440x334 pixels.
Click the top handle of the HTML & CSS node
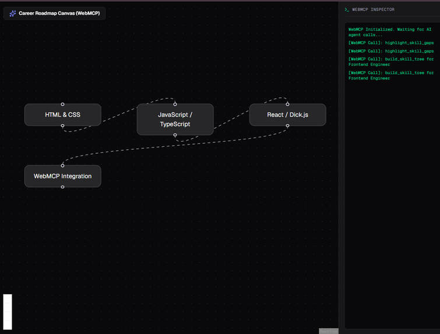(62, 104)
